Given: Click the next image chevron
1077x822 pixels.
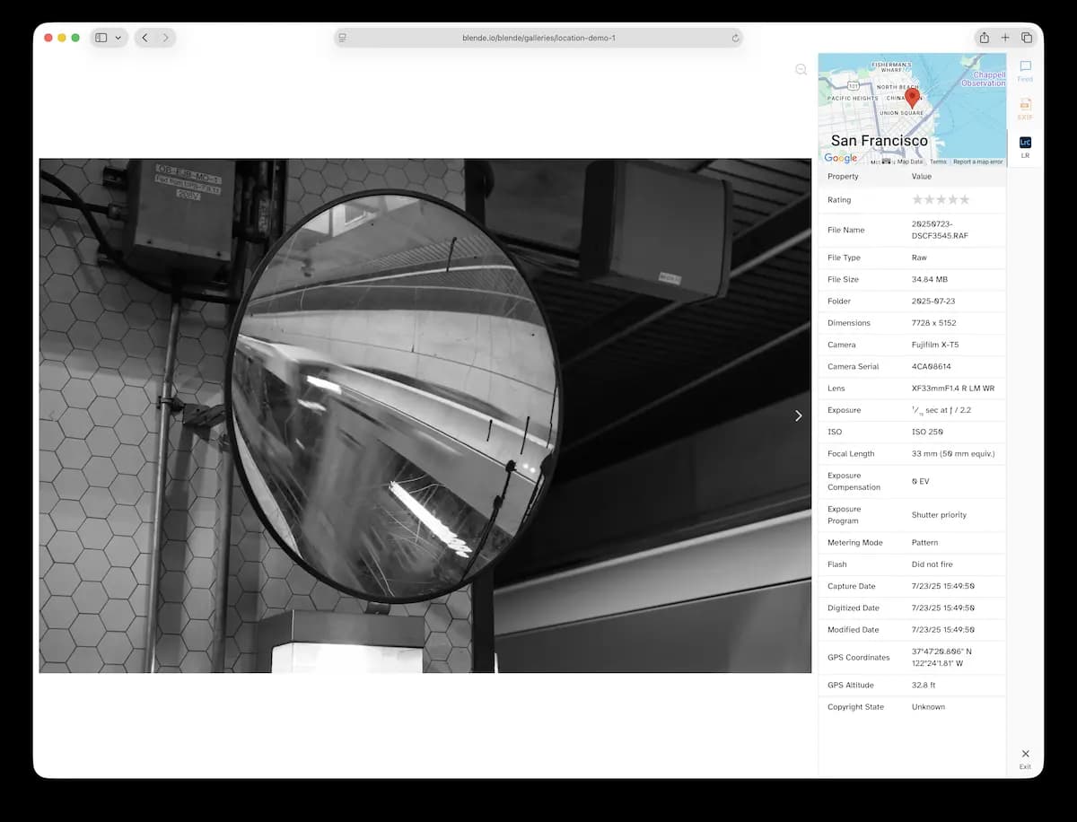Looking at the screenshot, I should (798, 415).
